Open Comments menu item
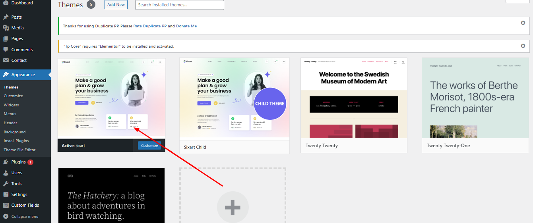This screenshot has width=533, height=223. 22,50
